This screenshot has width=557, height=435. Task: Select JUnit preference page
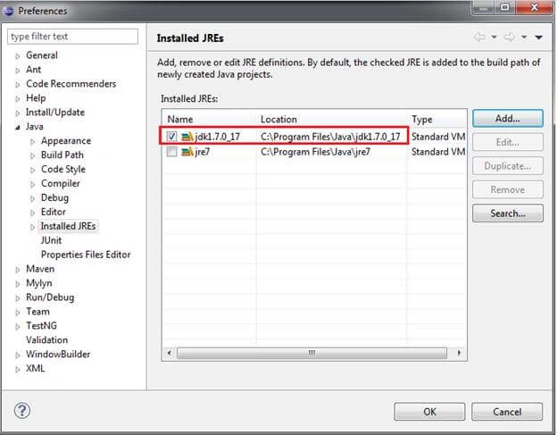point(51,240)
